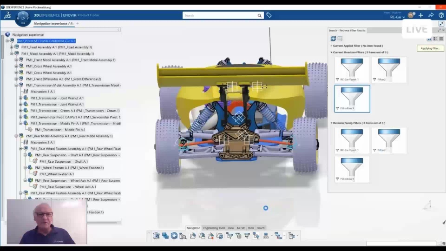
Task: Expand PM1_Front Differential A.1 node
Action: pos(16,79)
